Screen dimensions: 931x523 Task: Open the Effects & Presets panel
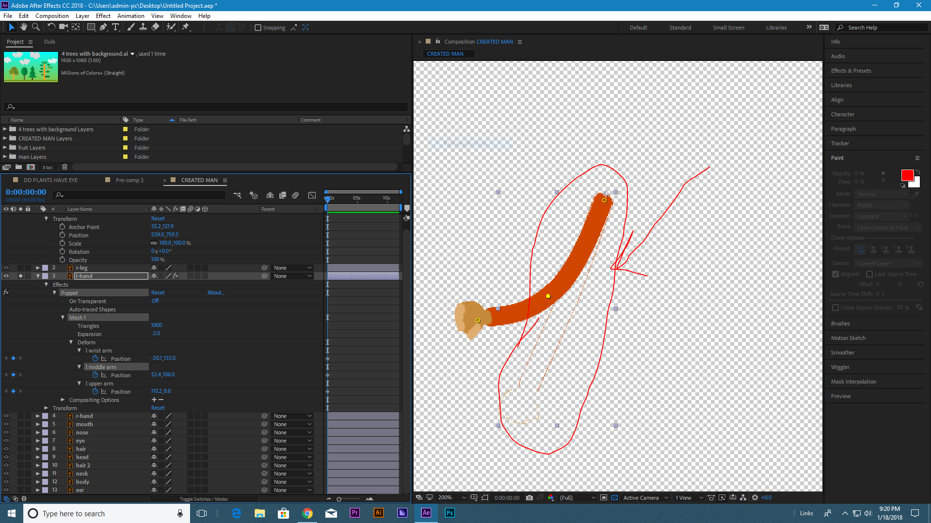(x=851, y=71)
